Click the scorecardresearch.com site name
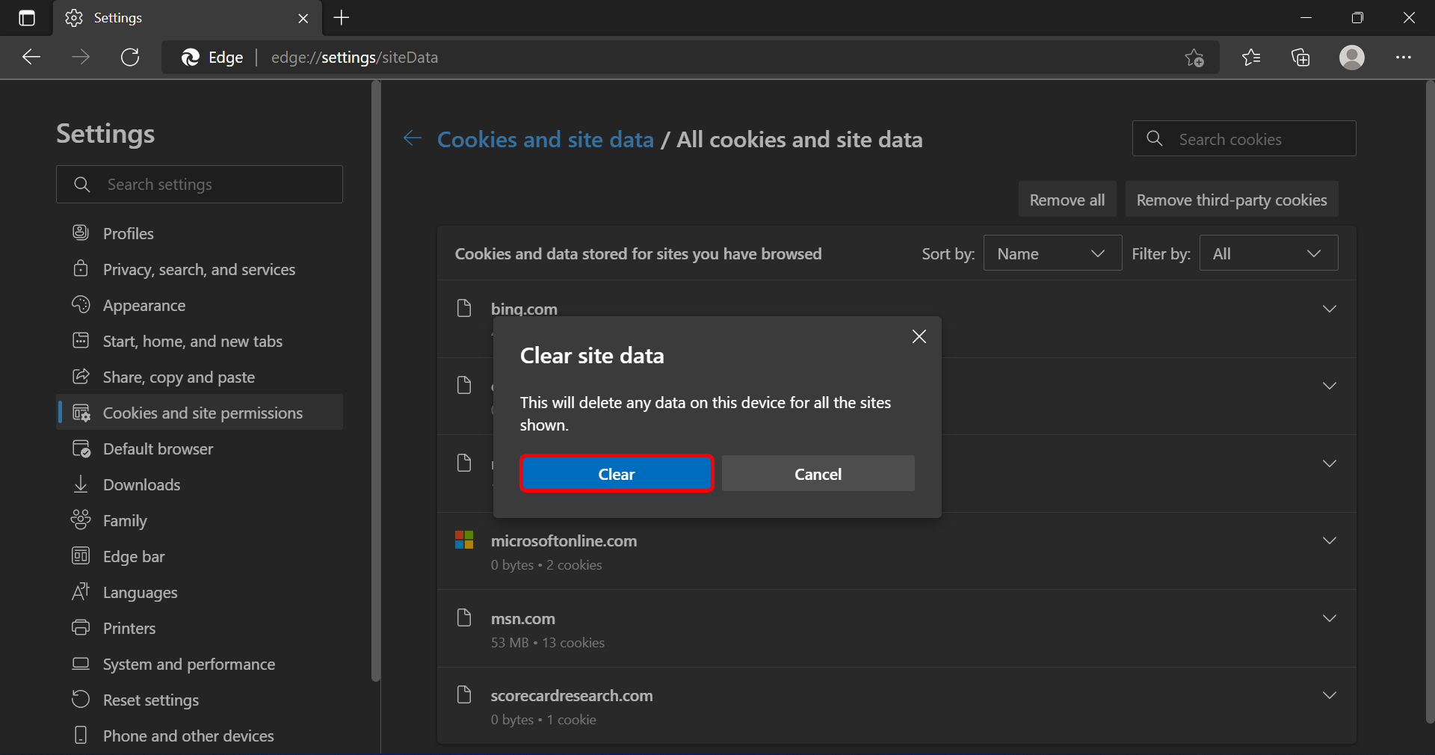Screen dimensions: 1435x755 [572, 696]
